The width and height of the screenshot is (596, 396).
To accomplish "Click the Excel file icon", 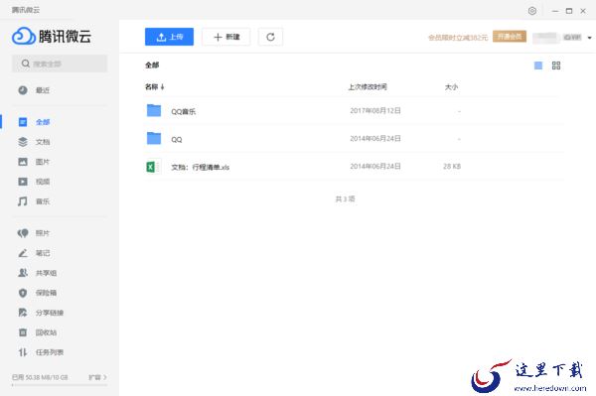I will (153, 167).
